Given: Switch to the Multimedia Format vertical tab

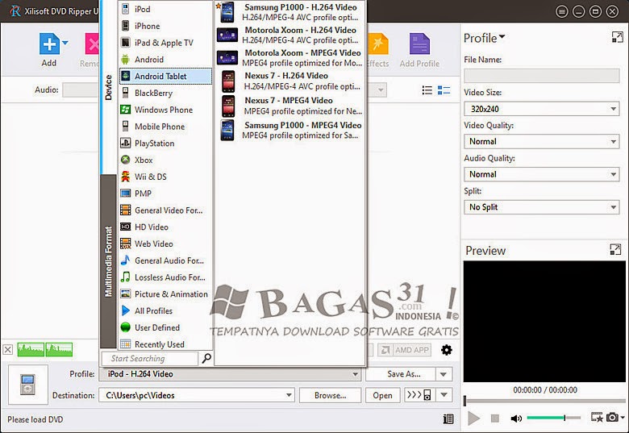Looking at the screenshot, I should point(108,261).
